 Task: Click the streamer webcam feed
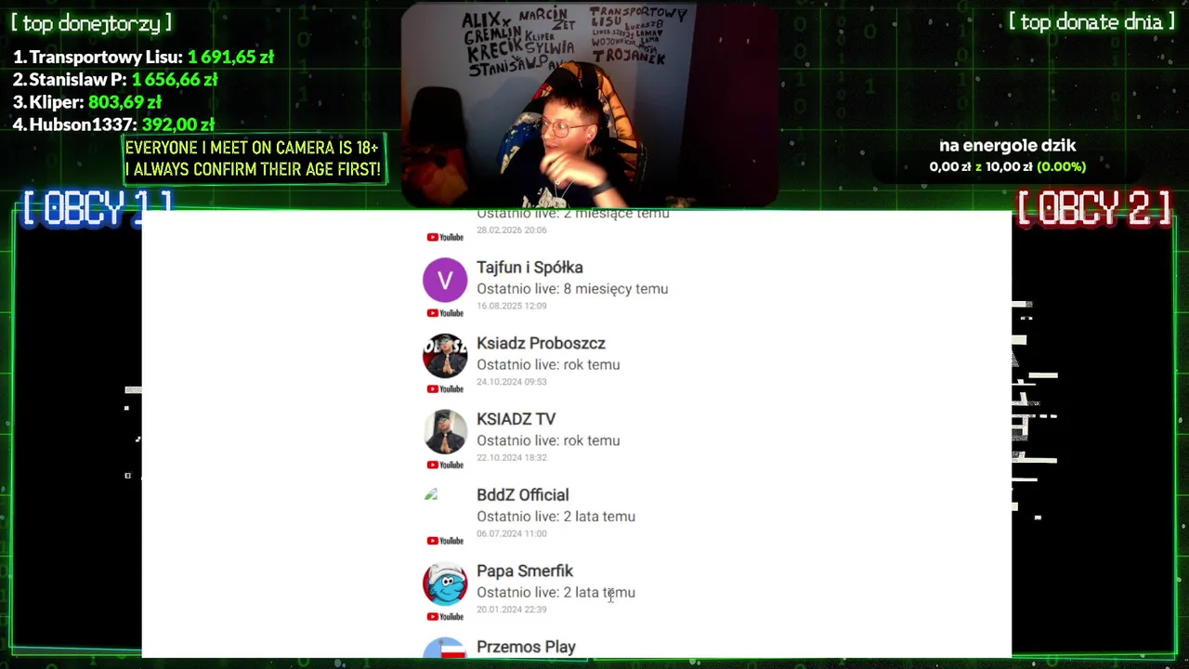point(590,105)
